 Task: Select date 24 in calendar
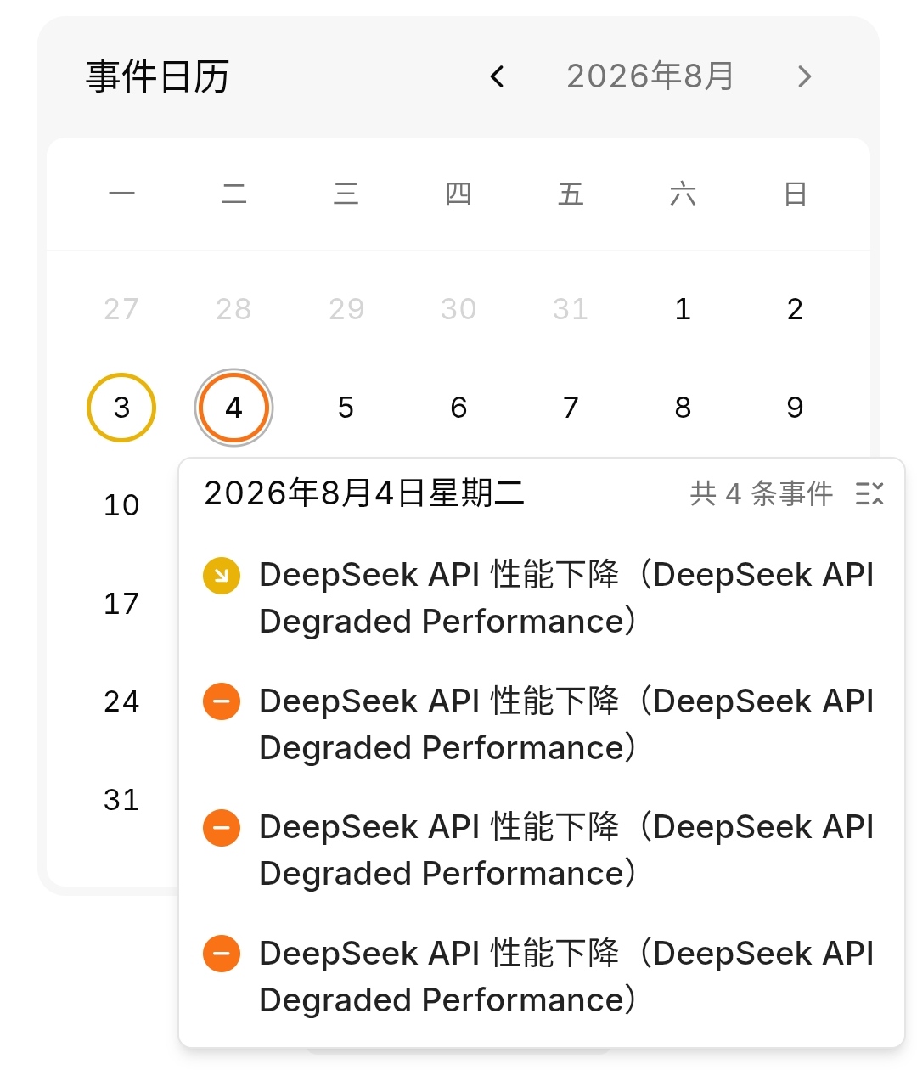coord(121,701)
